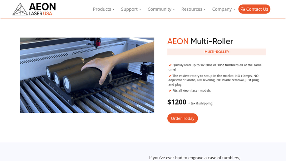286x161 pixels.
Task: Click the Resources dropdown caret arrow
Action: tap(204, 9)
